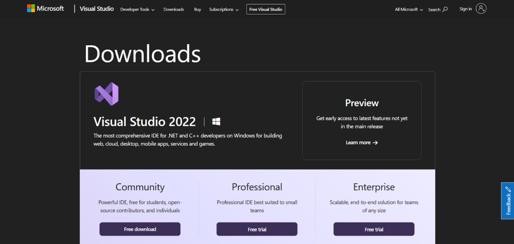This screenshot has width=514, height=244.
Task: Click the Community edition heading
Action: pos(140,187)
